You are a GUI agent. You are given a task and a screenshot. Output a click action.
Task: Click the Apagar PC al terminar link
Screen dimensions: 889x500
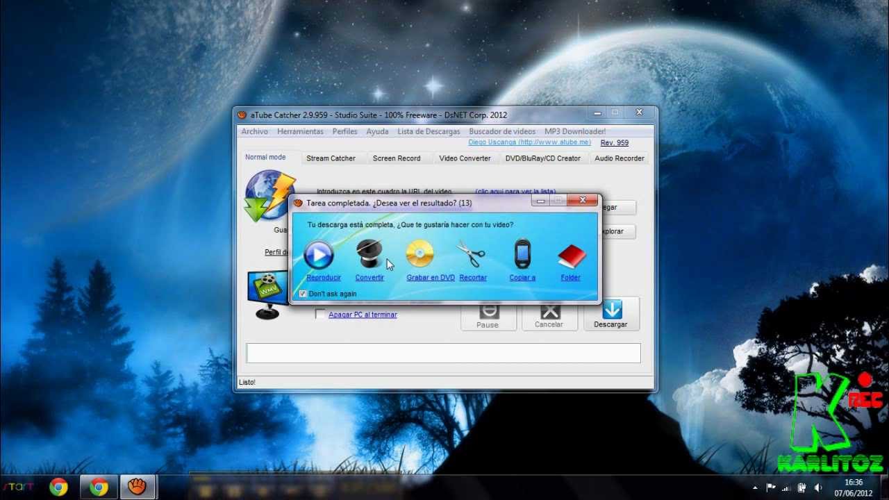point(363,315)
